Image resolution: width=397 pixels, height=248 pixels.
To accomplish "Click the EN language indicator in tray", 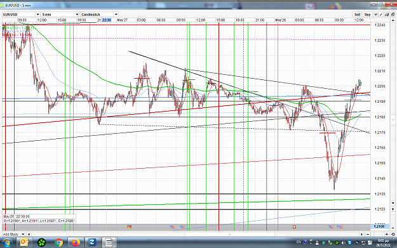I will tap(299, 242).
